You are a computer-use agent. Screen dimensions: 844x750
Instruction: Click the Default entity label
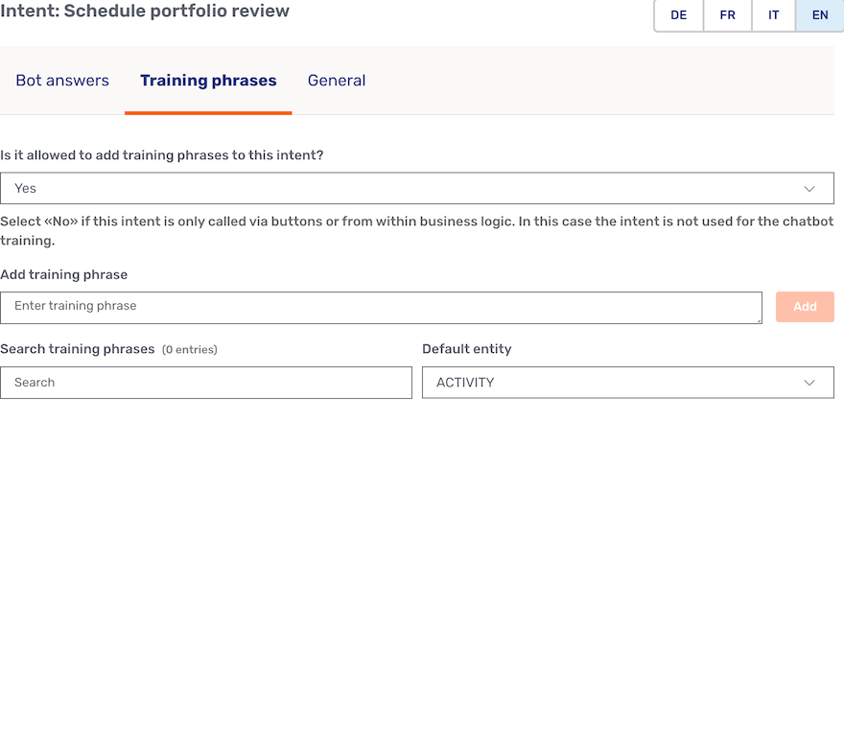click(466, 349)
